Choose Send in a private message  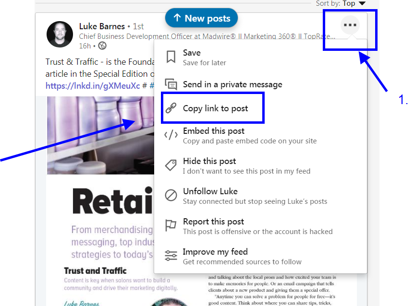232,84
